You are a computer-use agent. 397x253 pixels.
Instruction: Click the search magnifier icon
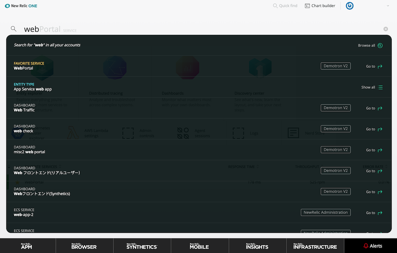[x=14, y=29]
